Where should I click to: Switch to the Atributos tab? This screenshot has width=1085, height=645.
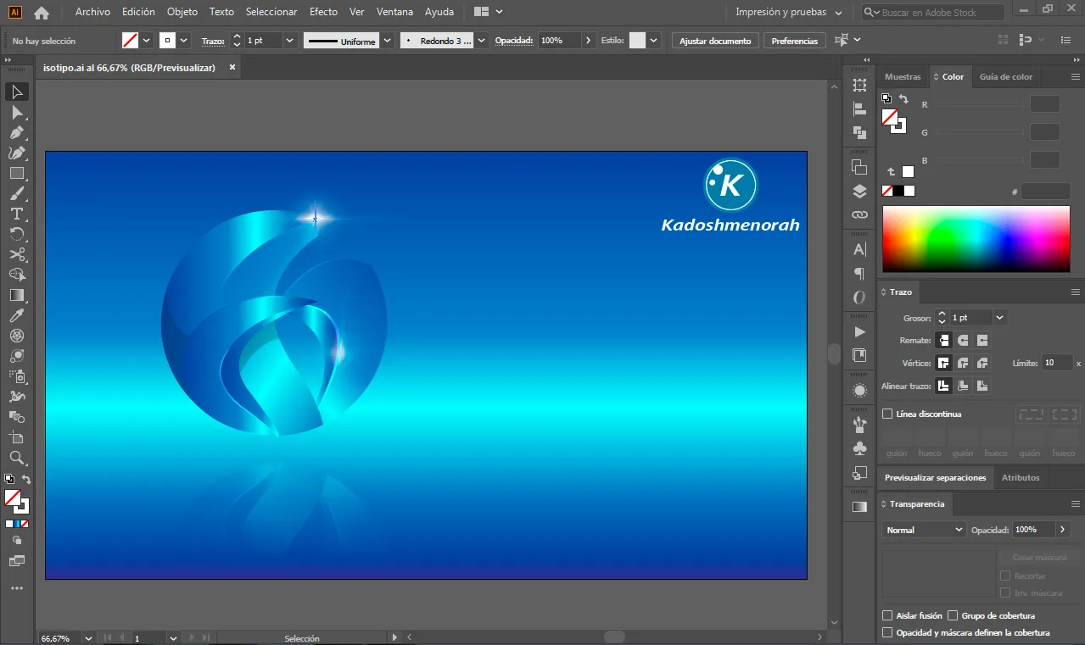[x=1021, y=478]
